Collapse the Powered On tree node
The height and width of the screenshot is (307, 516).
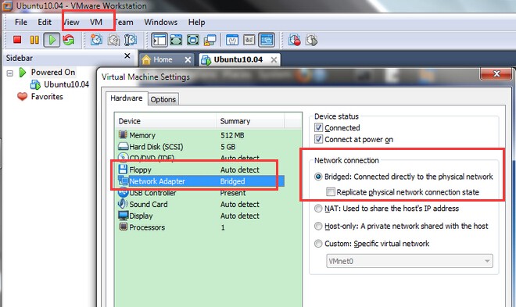[x=10, y=73]
